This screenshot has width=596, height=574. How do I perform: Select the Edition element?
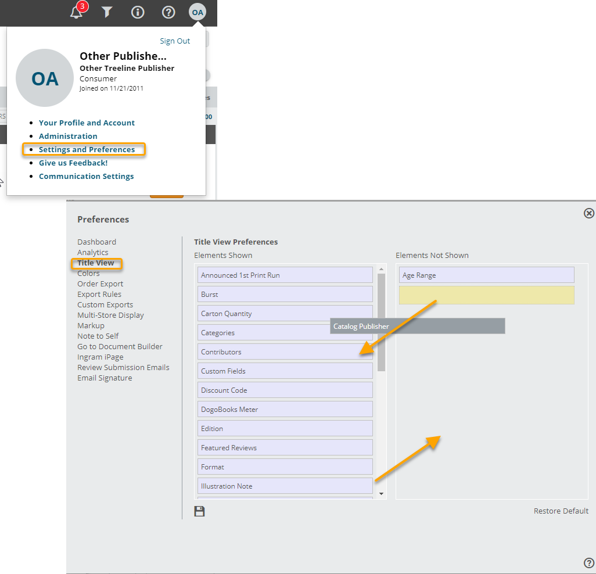pyautogui.click(x=285, y=428)
